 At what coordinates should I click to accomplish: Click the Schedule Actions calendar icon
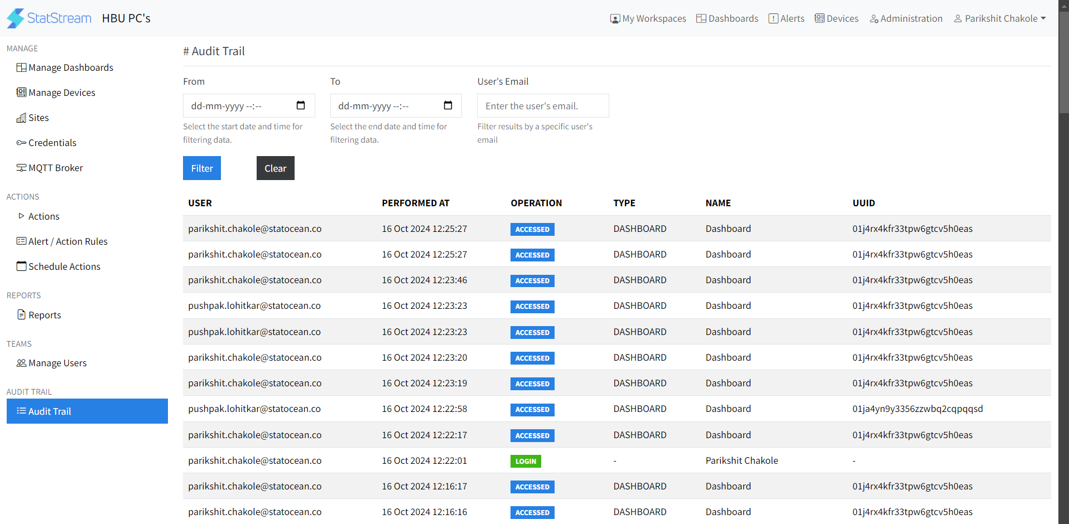point(22,266)
